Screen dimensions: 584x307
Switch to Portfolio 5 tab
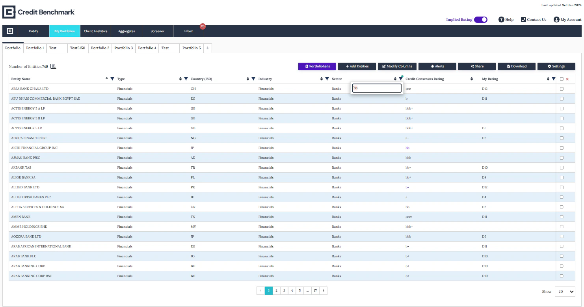(x=192, y=48)
